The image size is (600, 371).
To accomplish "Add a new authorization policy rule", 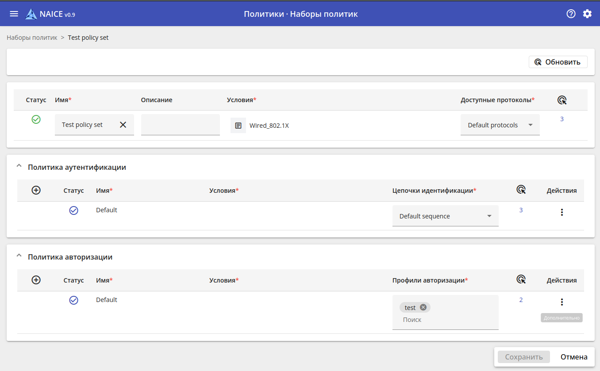I will click(x=36, y=280).
